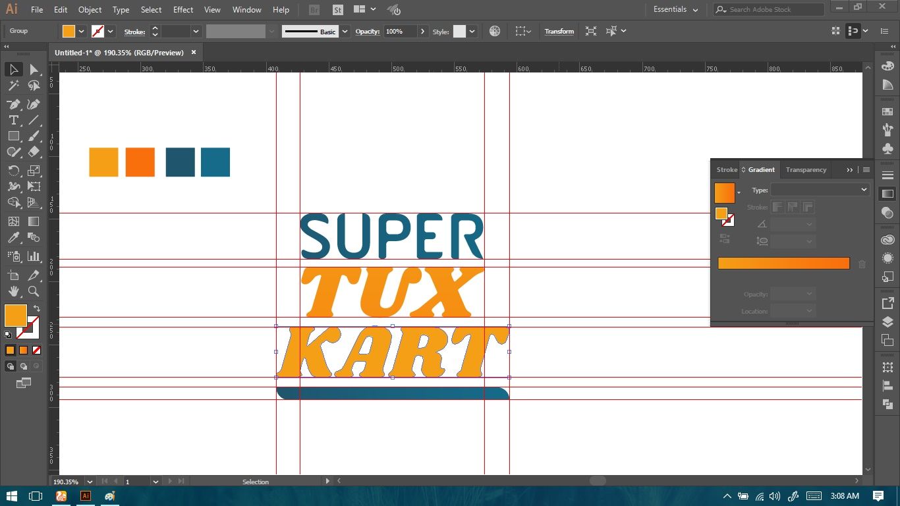This screenshot has width=900, height=506.
Task: Select the Symbol Sprayer tool
Action: (x=13, y=256)
